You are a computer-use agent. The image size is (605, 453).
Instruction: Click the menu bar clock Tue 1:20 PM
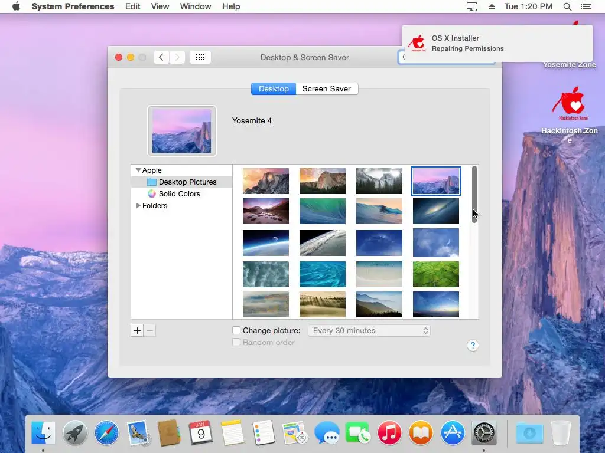coord(528,6)
